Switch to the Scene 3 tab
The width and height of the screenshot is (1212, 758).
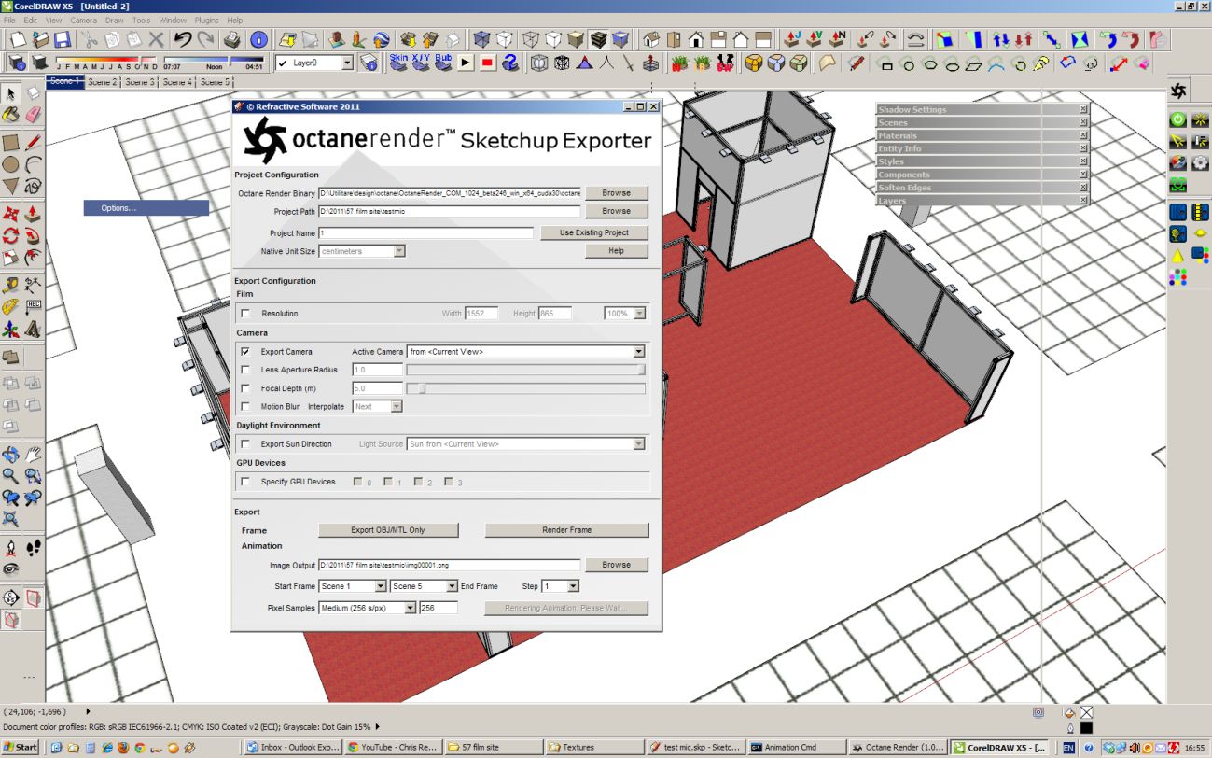tap(139, 82)
